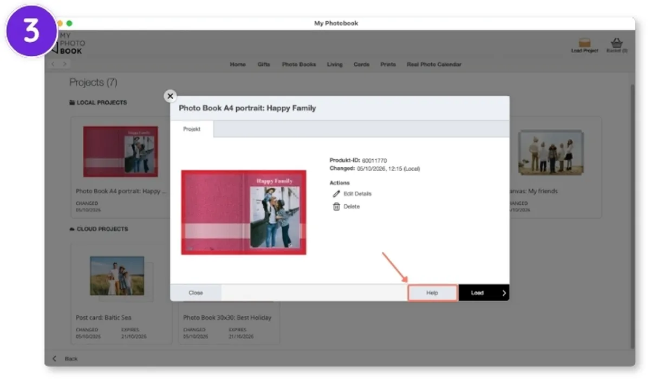Close the dialog with the X icon
650x379 pixels.
click(170, 96)
